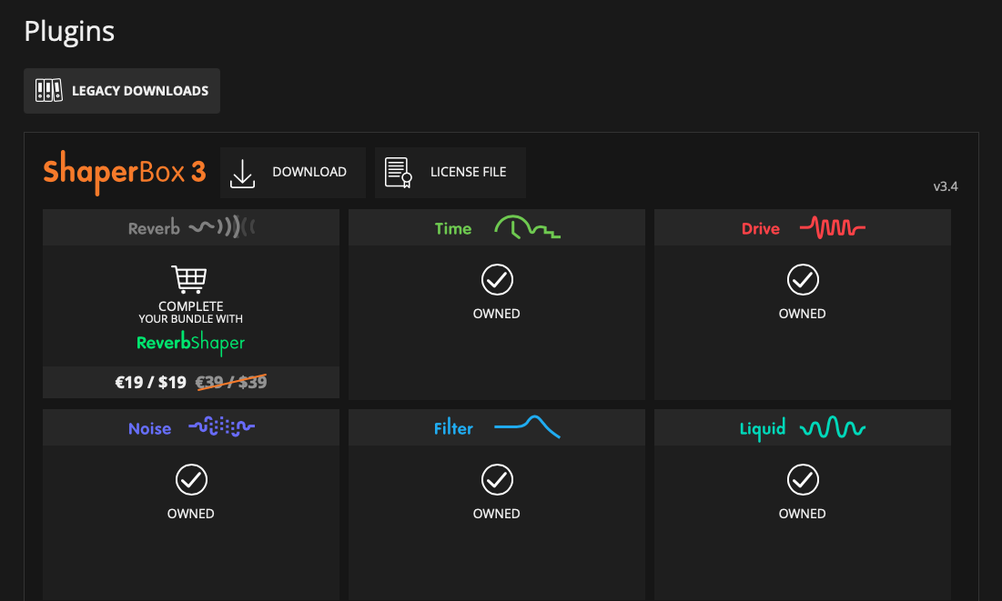Click the Noise header label

(149, 428)
